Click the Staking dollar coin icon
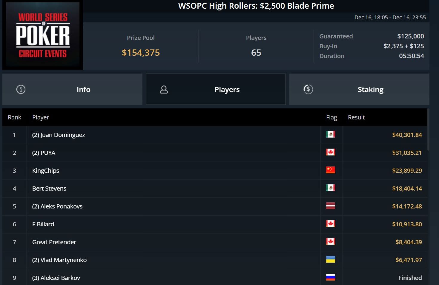This screenshot has height=285, width=439. 308,89
